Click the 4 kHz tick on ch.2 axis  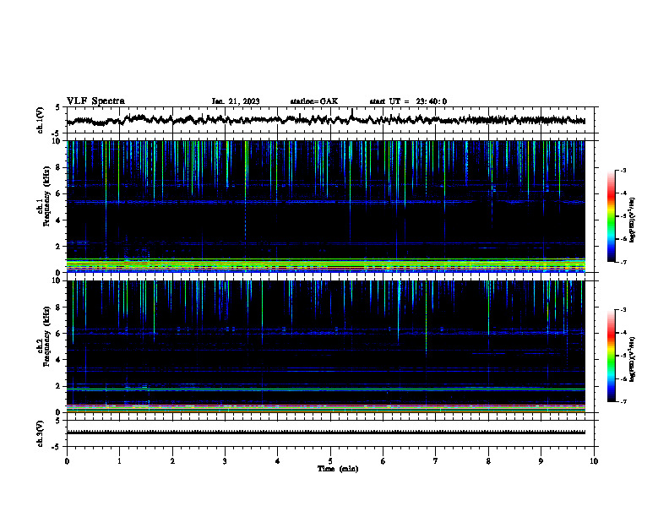coord(59,360)
